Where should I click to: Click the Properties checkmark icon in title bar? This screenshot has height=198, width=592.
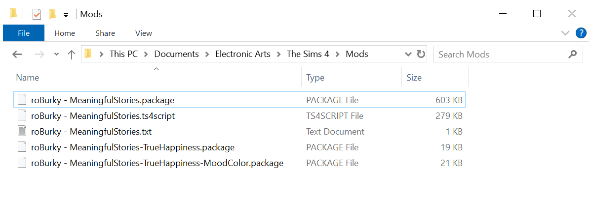(37, 14)
